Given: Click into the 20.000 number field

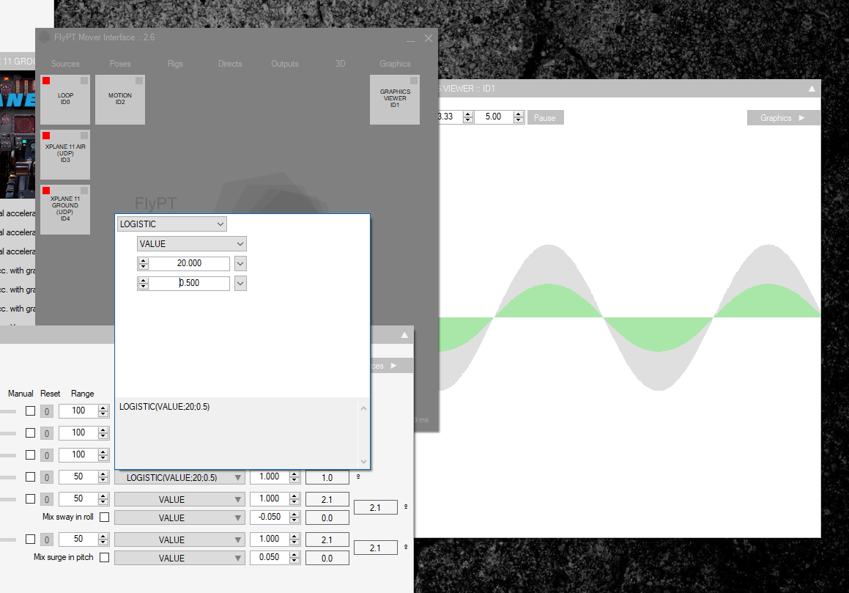Looking at the screenshot, I should [x=189, y=263].
